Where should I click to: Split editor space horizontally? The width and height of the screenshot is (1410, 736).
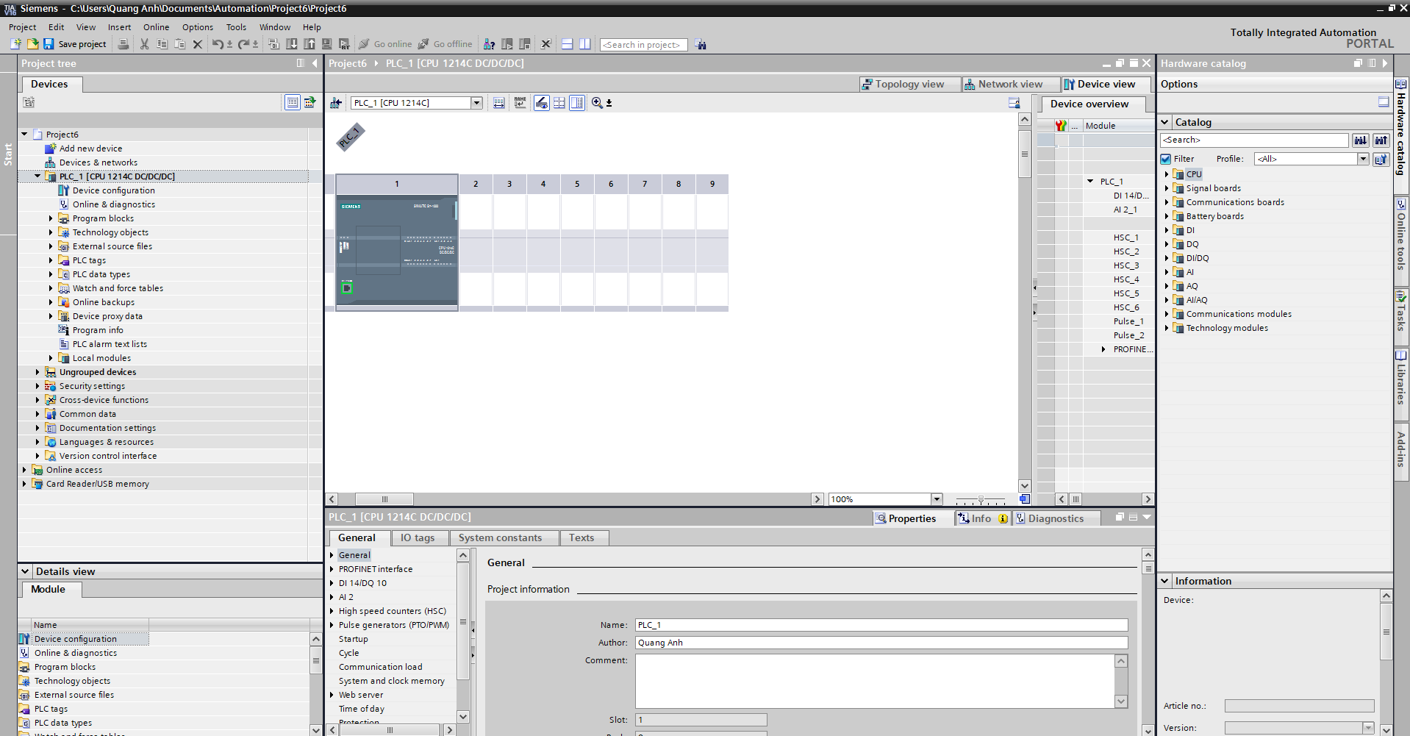click(x=567, y=44)
